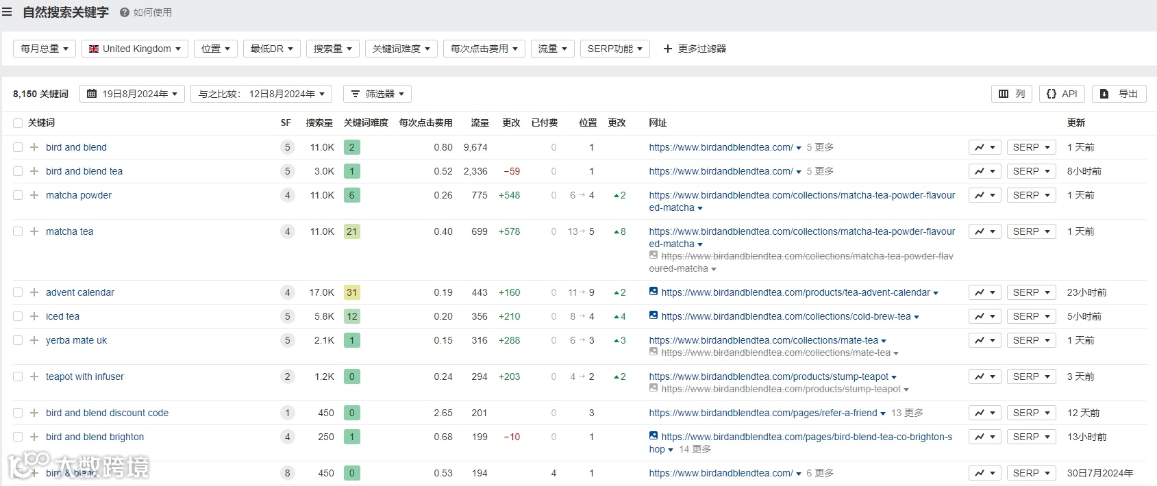Click SERP feature icon on cold-brew-tea URL
The image size is (1157, 486).
point(654,316)
